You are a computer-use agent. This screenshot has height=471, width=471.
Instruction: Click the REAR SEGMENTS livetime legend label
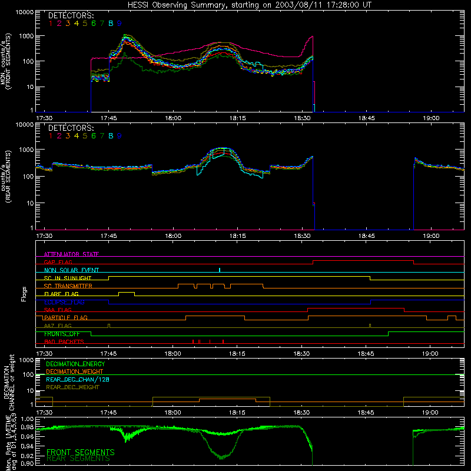(78, 459)
